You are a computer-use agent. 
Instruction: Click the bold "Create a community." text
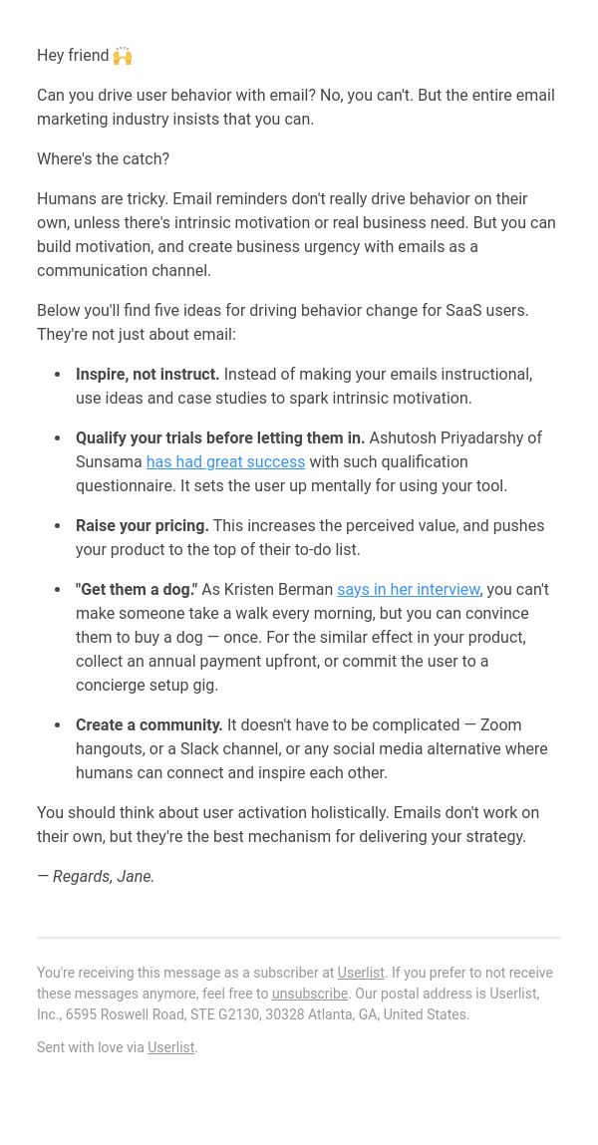point(149,725)
